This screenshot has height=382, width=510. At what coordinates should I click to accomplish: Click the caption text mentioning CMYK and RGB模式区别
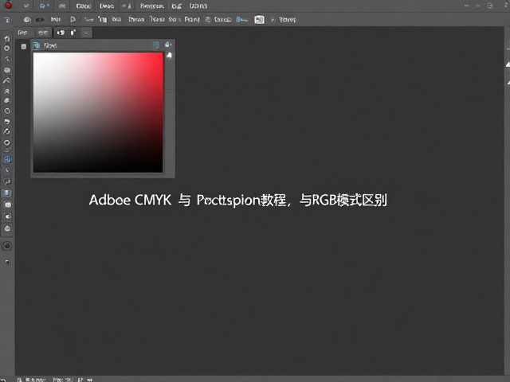point(237,200)
